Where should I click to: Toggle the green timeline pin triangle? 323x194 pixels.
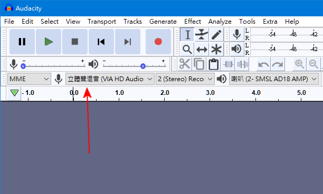point(14,93)
